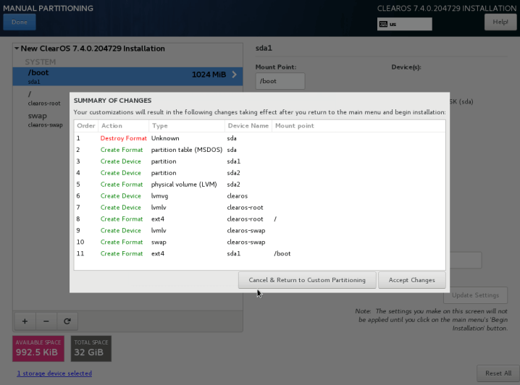Click the Mount point column header
This screenshot has width=520, height=385.
coord(358,126)
